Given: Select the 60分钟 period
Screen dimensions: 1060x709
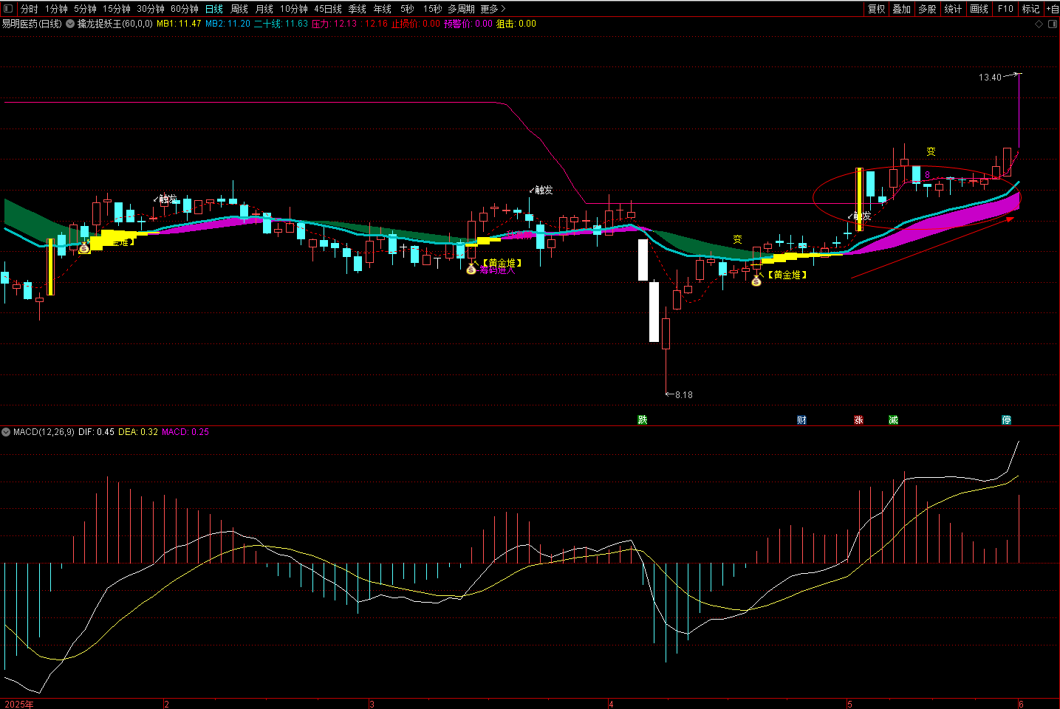Looking at the screenshot, I should click(x=185, y=9).
